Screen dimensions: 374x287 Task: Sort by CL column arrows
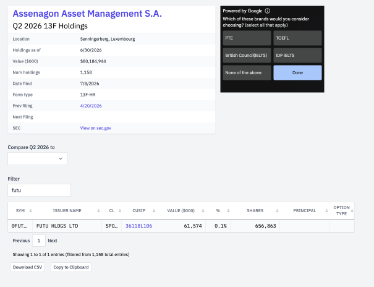coord(120,211)
